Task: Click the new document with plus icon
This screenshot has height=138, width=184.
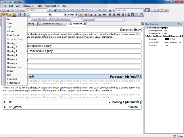Action: point(20,15)
